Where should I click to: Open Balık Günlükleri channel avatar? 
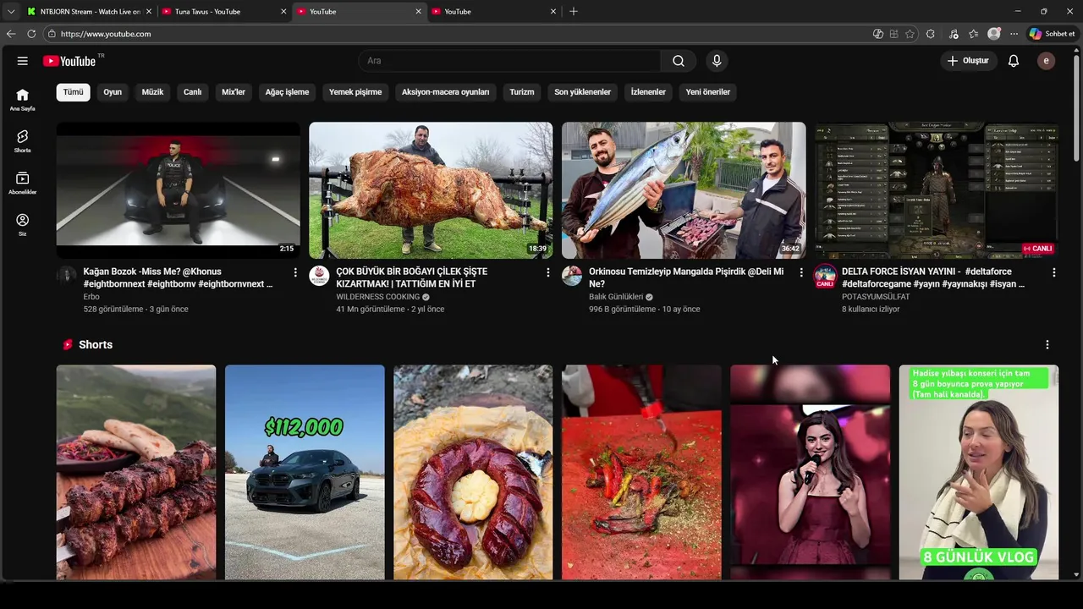[x=572, y=276]
